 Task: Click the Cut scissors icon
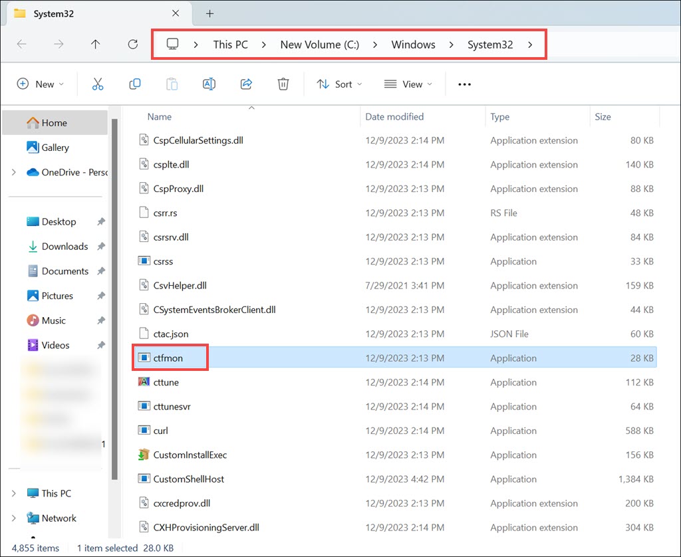tap(98, 84)
